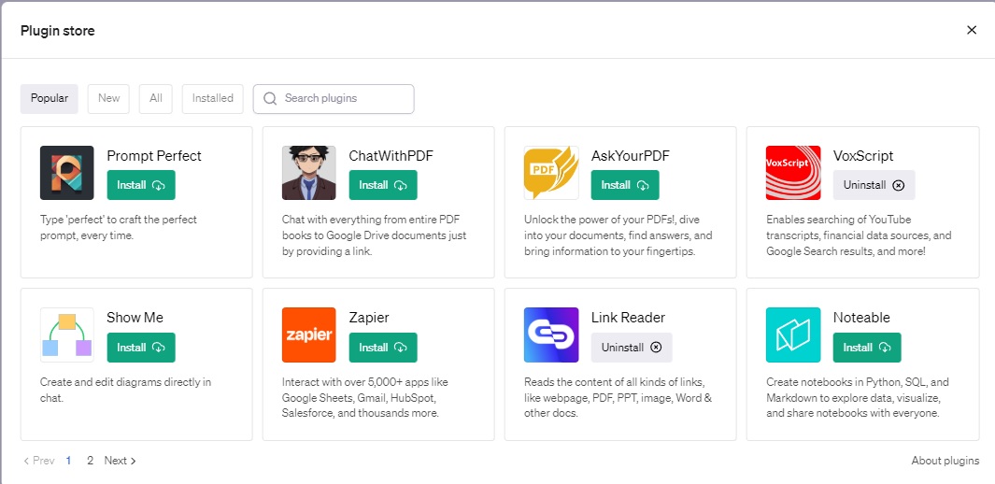995x484 pixels.
Task: Click the AskYourPDF title text
Action: point(630,156)
